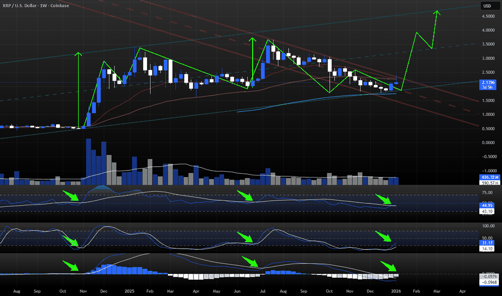Viewport: 502px width, 296px height.
Task: Click the tallest blue volume bar
Action: (88, 161)
